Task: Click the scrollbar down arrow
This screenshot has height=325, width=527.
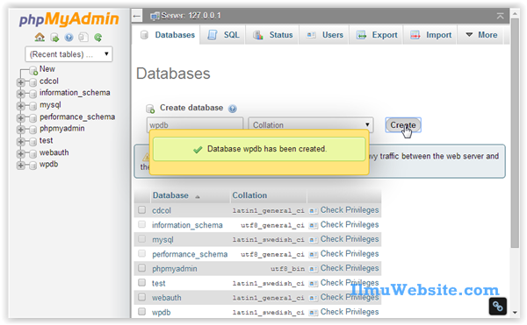Action: (515, 313)
